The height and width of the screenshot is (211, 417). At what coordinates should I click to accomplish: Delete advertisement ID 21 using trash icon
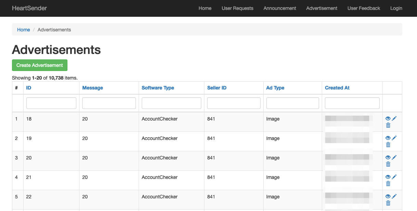click(388, 184)
